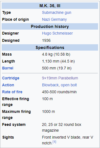100x148 pixels.
Task: Click the Sights row label
Action: coord(8,137)
